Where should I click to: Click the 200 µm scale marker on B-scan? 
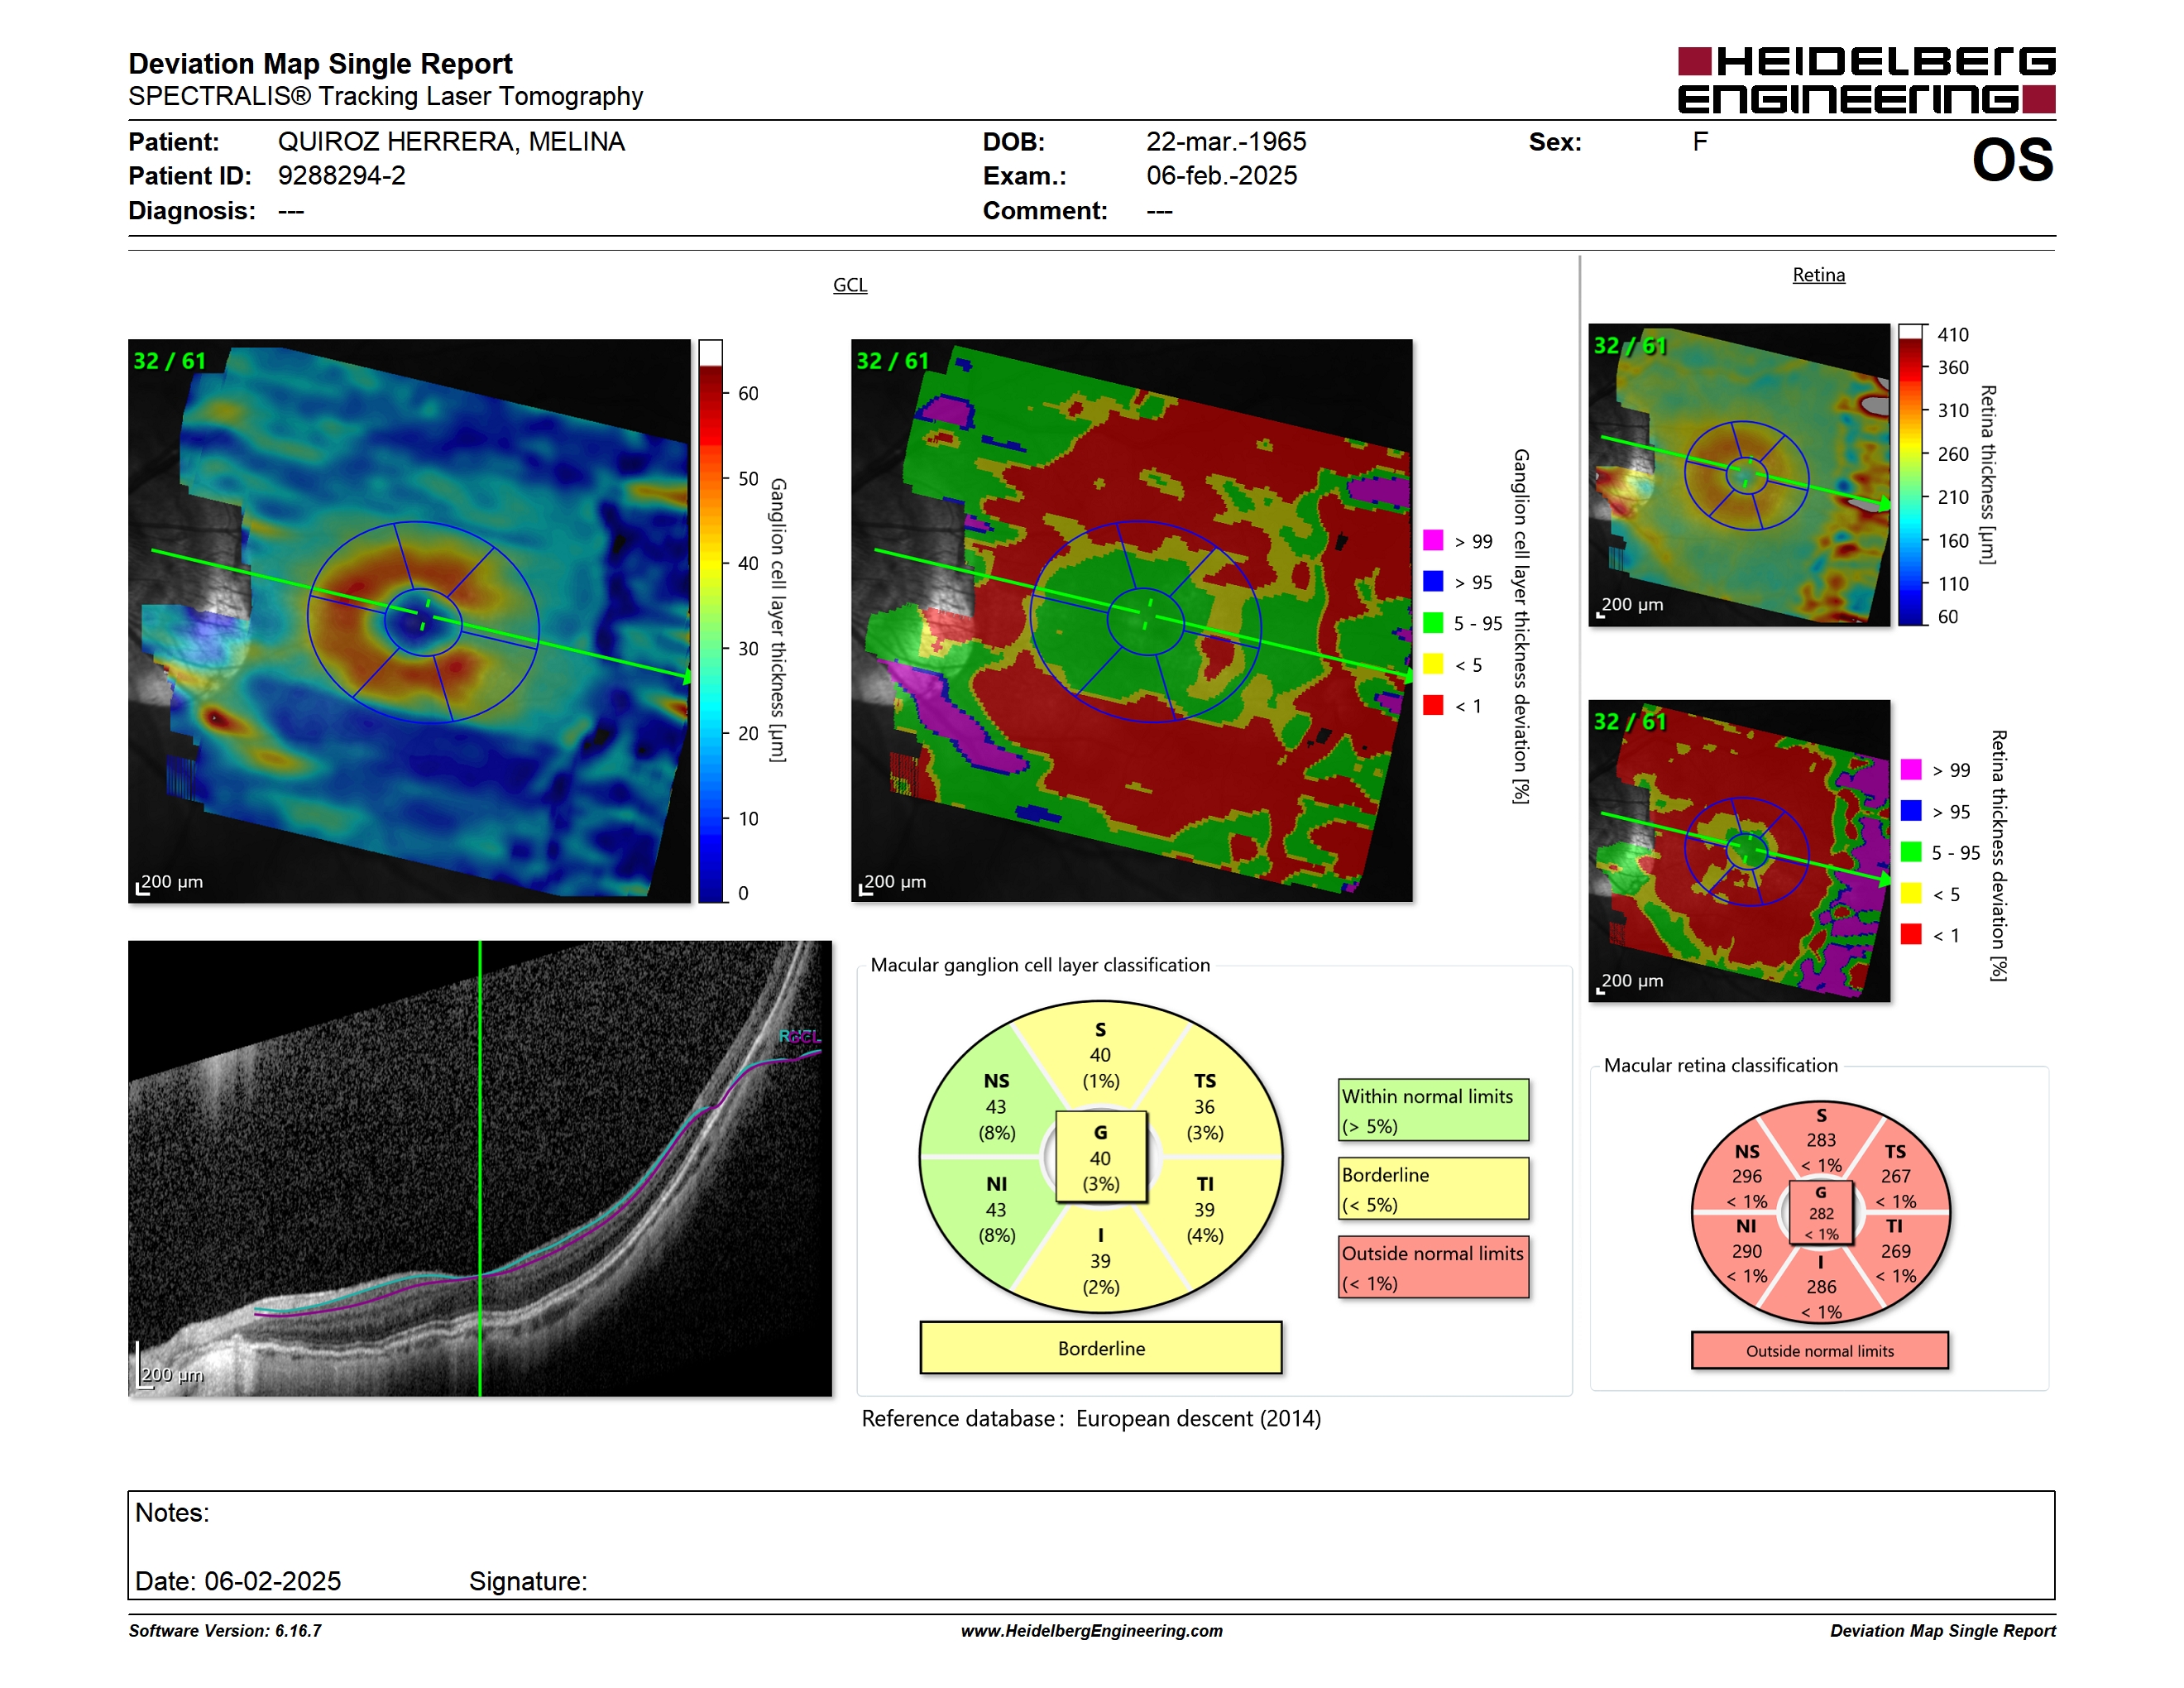click(x=171, y=1374)
